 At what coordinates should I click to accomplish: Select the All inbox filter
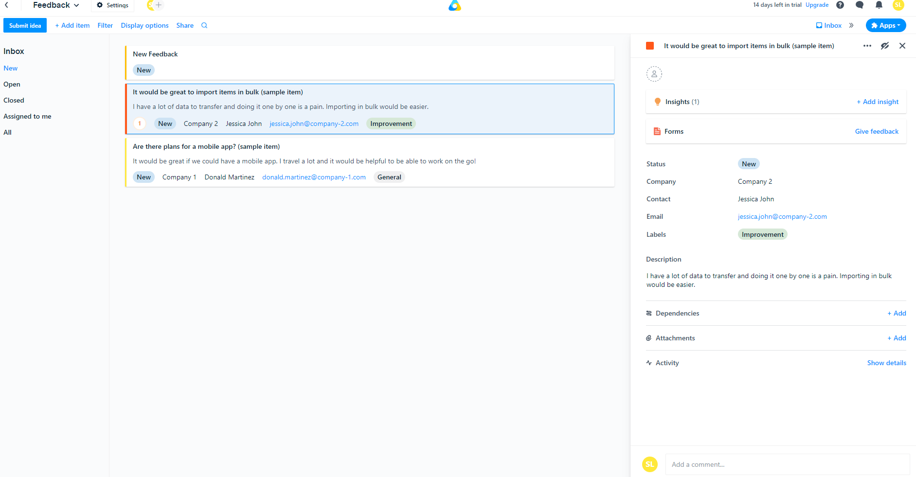click(7, 132)
